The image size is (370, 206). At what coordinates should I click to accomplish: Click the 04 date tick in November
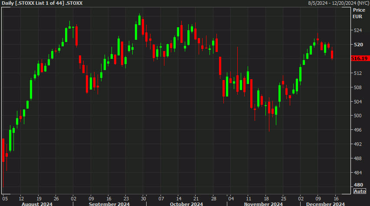pyautogui.click(x=231, y=199)
